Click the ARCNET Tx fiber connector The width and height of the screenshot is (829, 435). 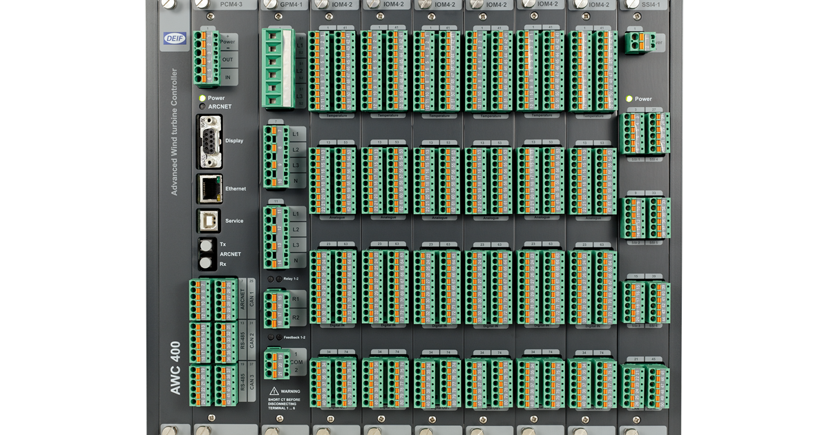(x=206, y=245)
